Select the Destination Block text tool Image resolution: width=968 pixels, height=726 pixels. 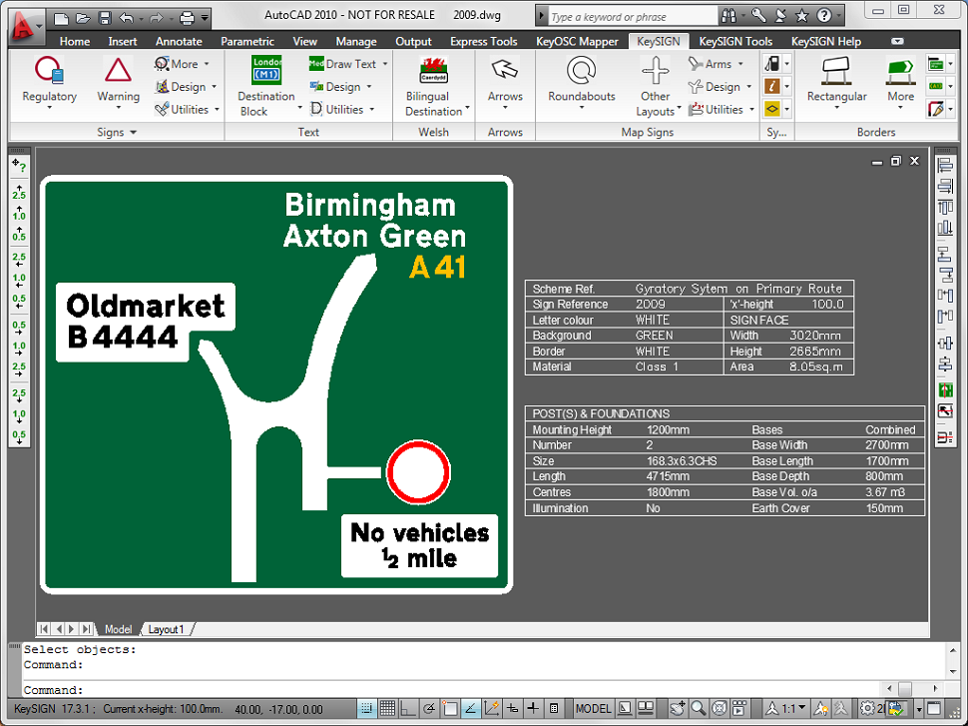tap(265, 86)
